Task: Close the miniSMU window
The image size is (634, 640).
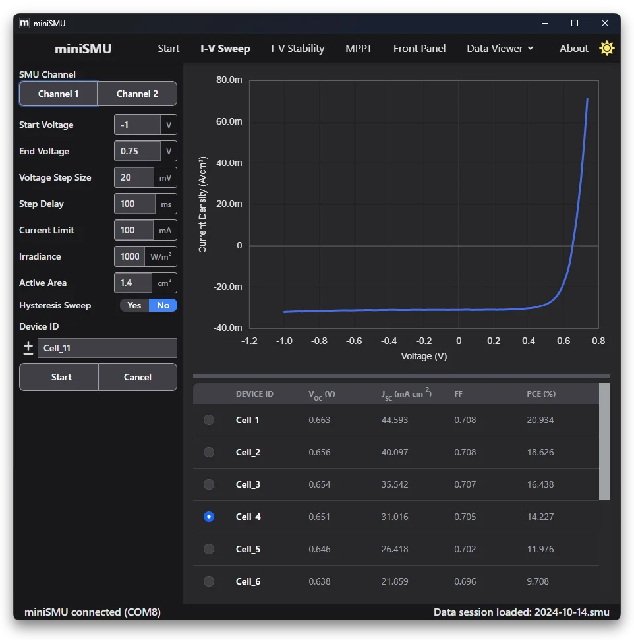Action: pyautogui.click(x=604, y=23)
